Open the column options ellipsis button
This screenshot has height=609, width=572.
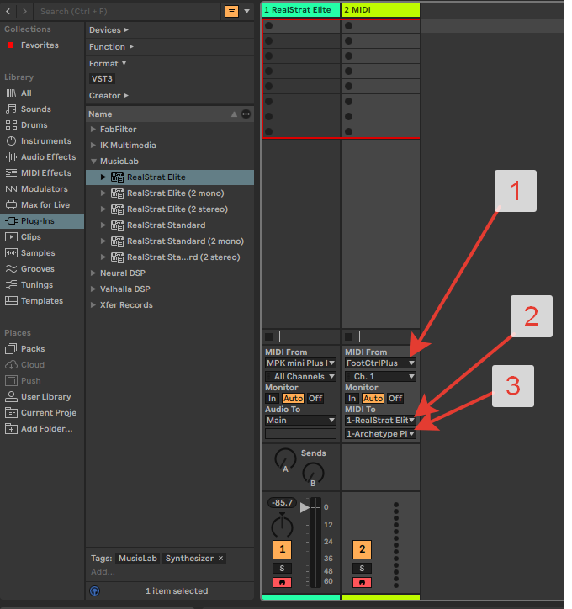(x=246, y=114)
